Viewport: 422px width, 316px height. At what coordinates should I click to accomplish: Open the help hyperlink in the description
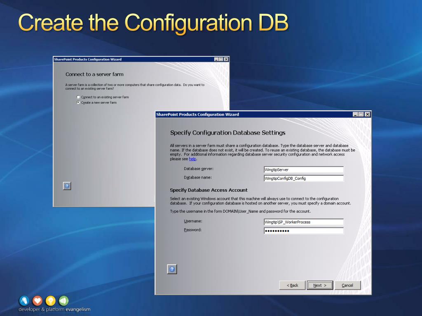coord(192,159)
